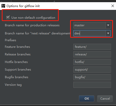Image resolution: width=116 pixels, height=106 pixels.
Task: Click the IntelliJ logo icon in title bar
Action: [x=3, y=6]
